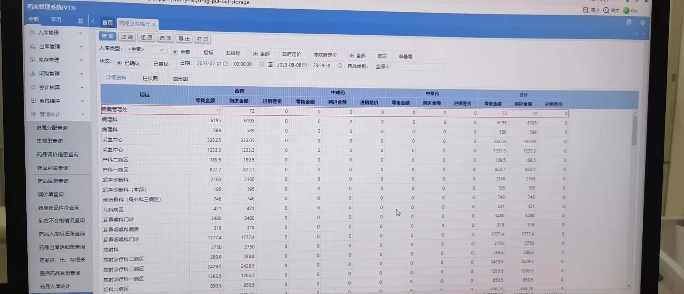Screen dimensions: 684x294
Task: Open 药品出库明细账查询 in the sidebar
Action: (x=62, y=247)
